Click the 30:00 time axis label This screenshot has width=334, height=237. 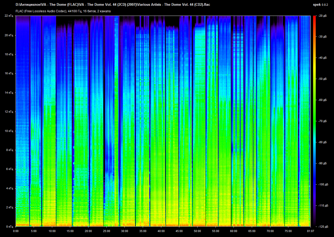tap(125, 231)
